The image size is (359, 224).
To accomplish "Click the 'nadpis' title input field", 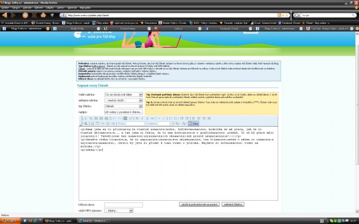I will coord(123,112).
